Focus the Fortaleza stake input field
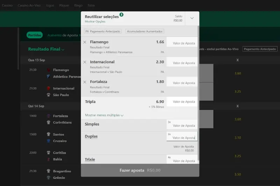Viewport: 280px width, 186px height. click(x=182, y=82)
